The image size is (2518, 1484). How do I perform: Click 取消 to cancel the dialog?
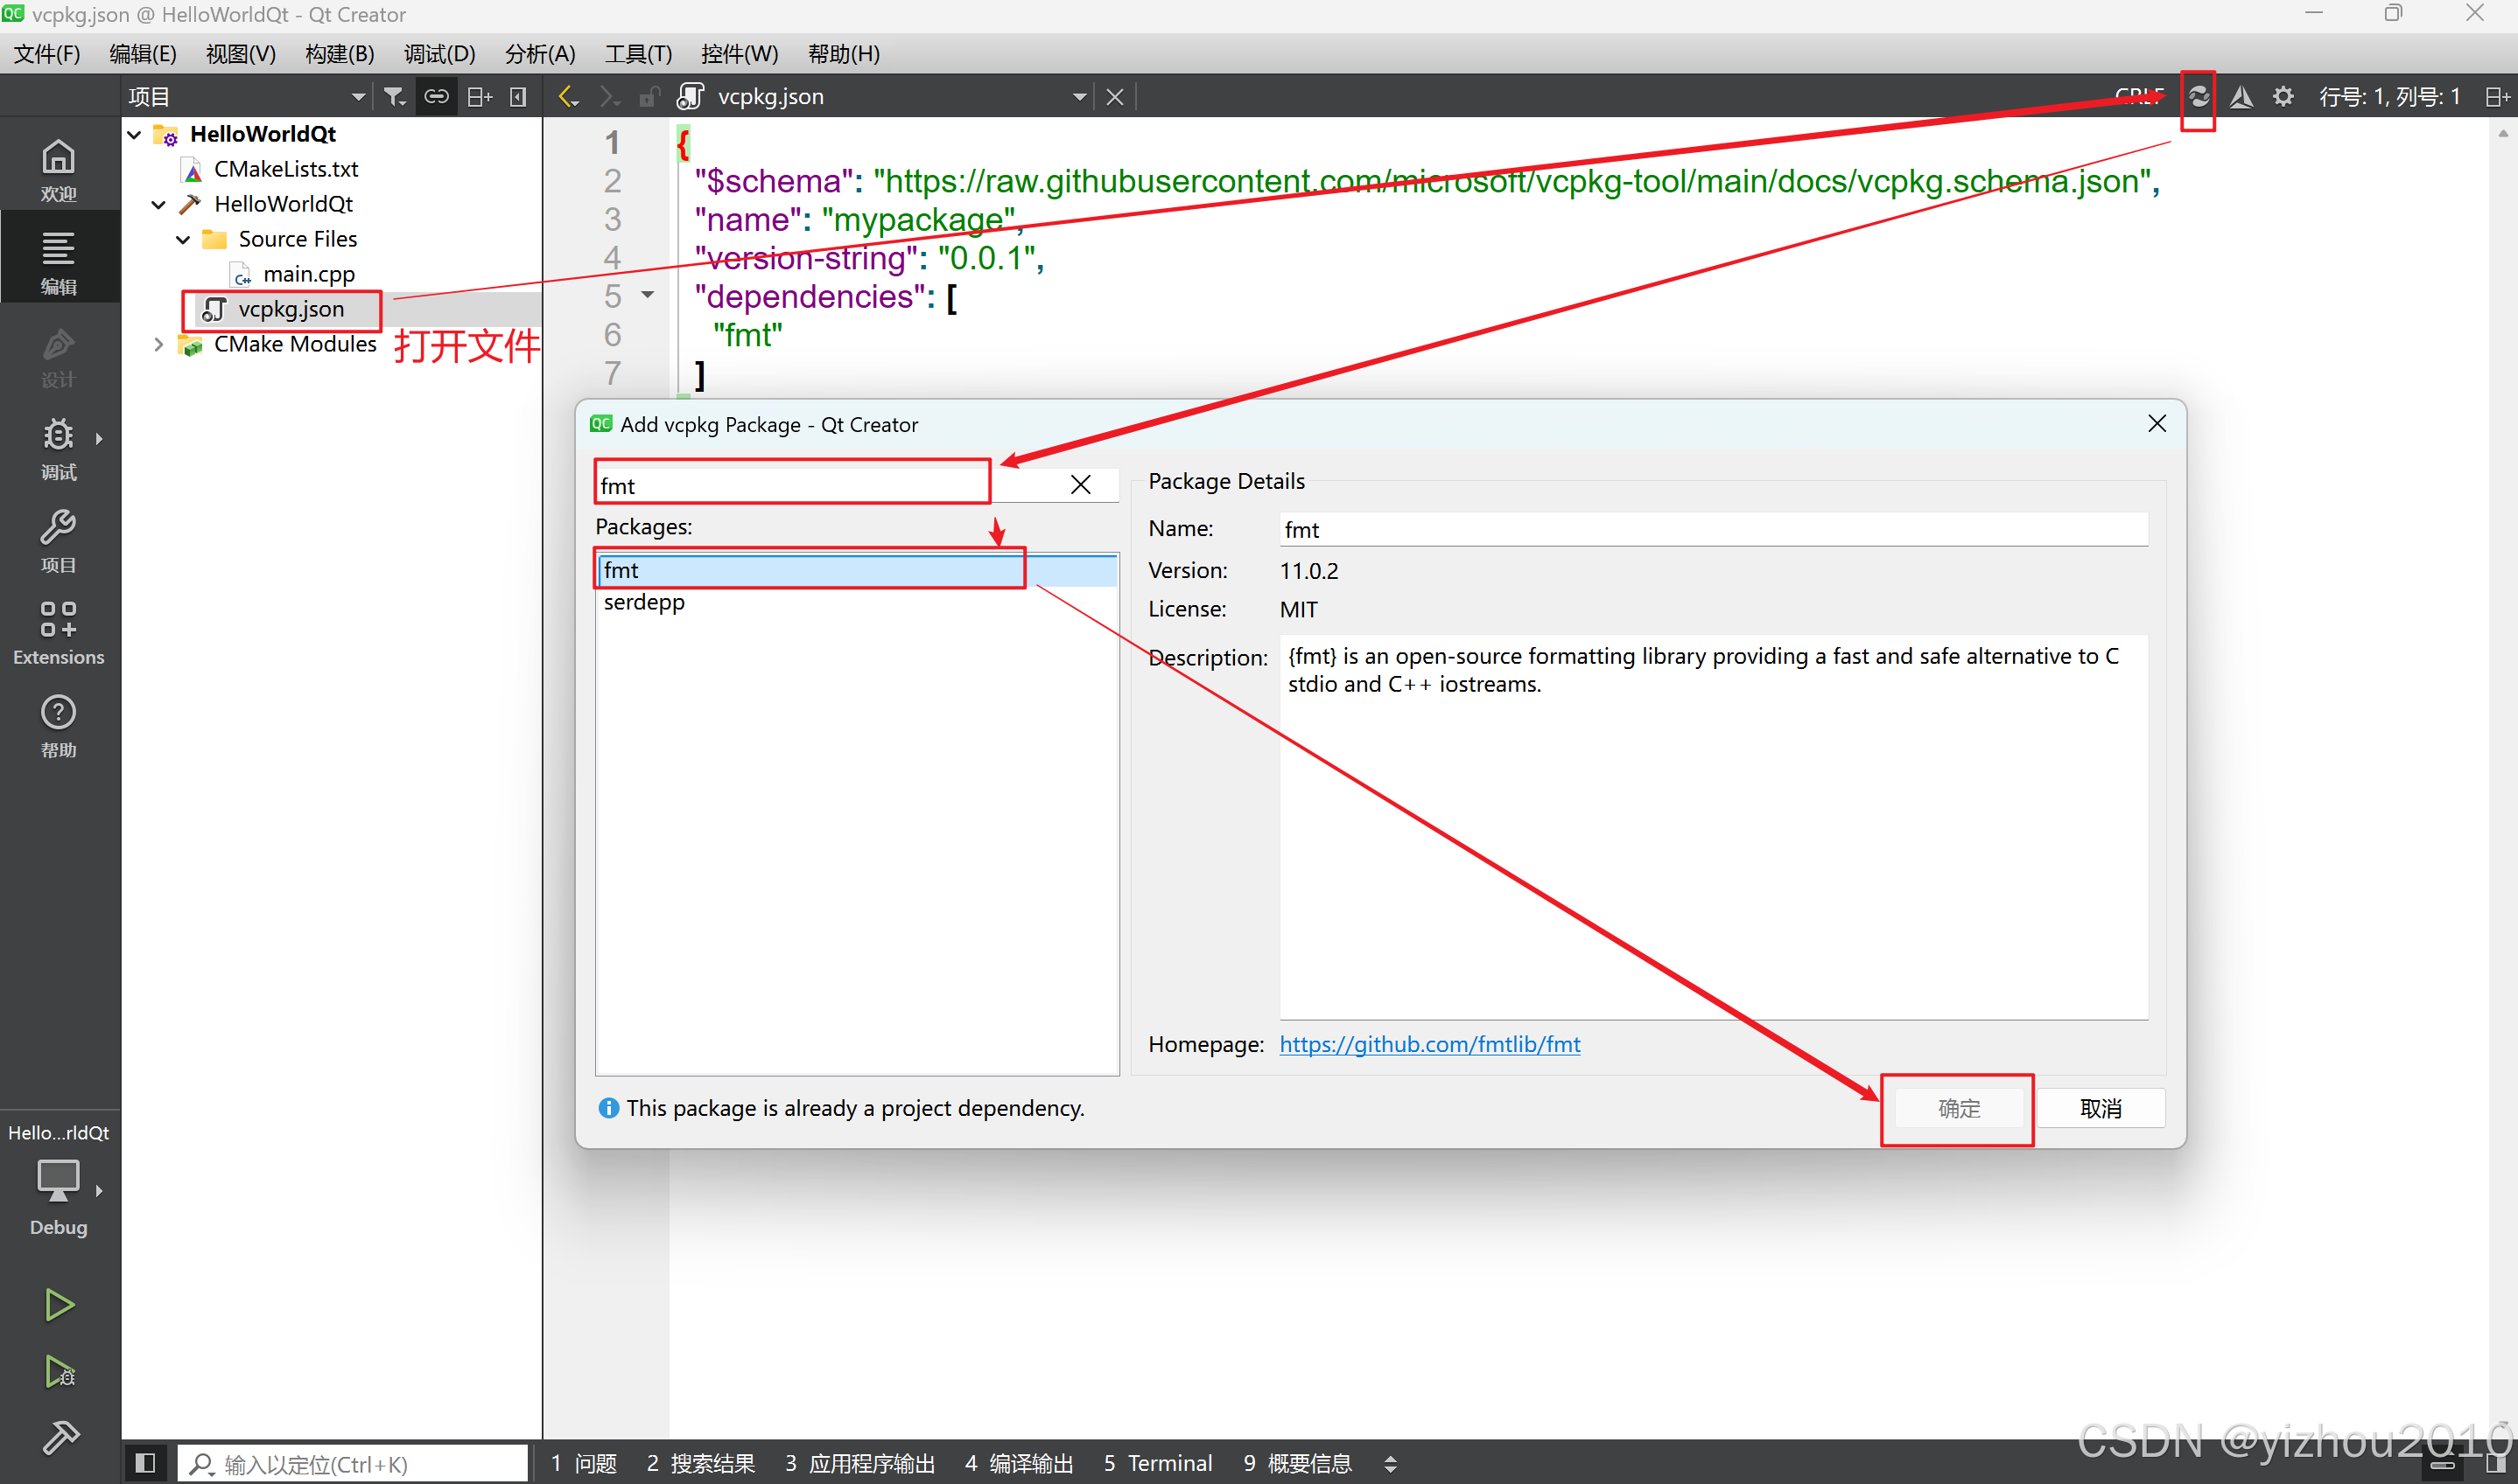point(2101,1108)
